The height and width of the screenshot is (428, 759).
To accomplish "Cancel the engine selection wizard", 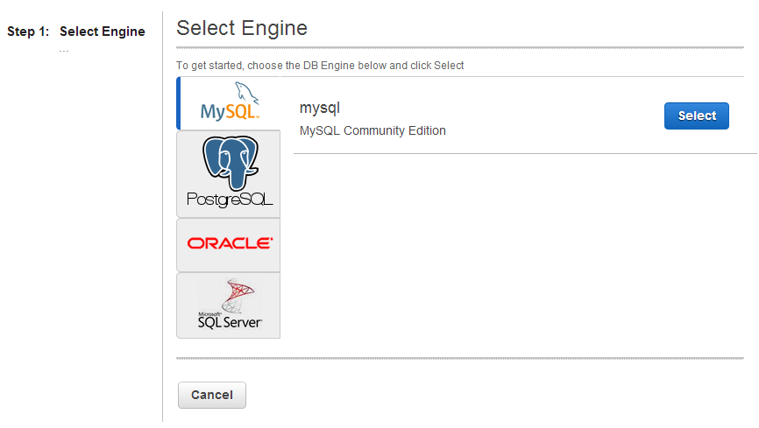I will [x=212, y=395].
